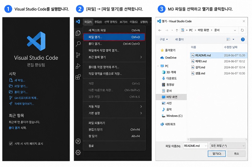Sort by the 이름 column header
Viewport: 252px width, 167px height.
(x=193, y=47)
